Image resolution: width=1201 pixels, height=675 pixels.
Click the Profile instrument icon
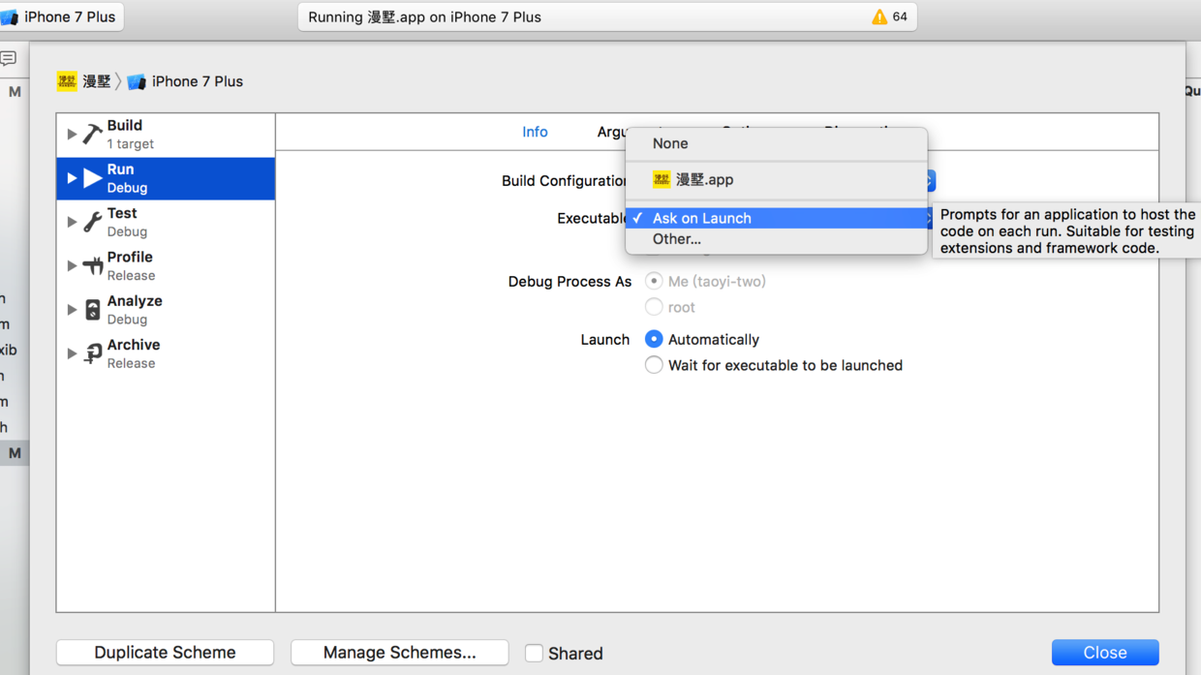(92, 265)
